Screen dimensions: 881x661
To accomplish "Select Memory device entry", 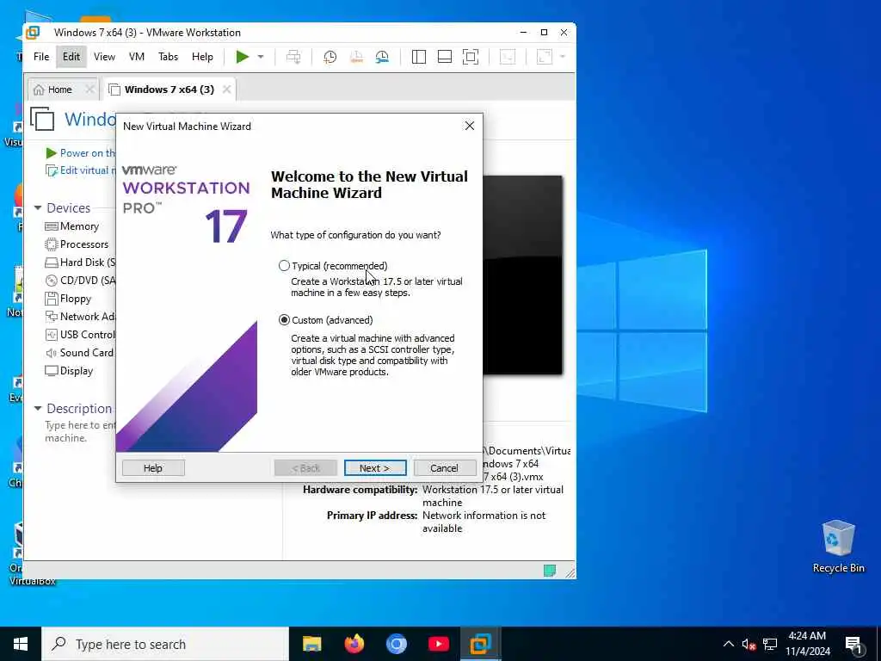I will coord(72,226).
